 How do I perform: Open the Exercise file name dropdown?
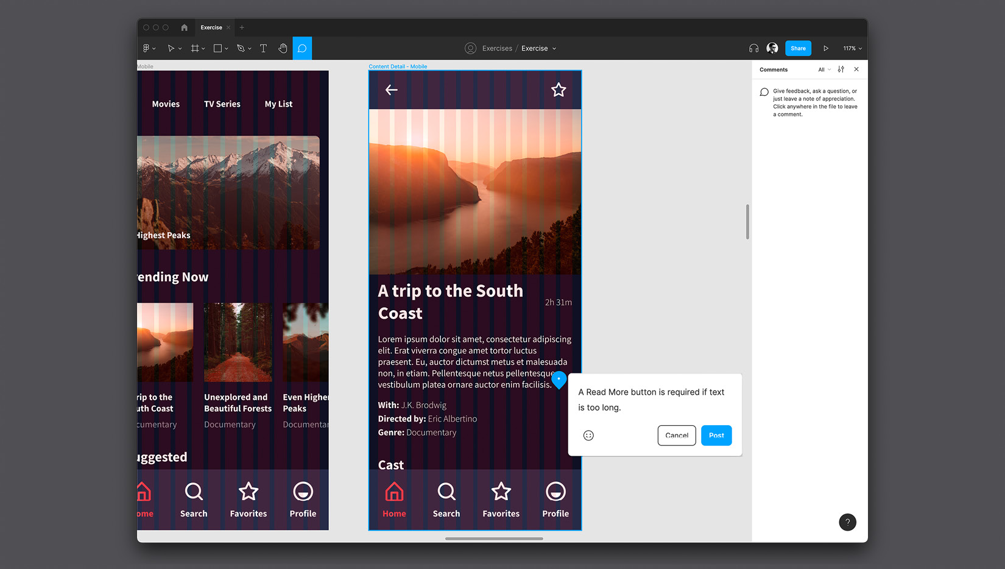[x=538, y=48]
